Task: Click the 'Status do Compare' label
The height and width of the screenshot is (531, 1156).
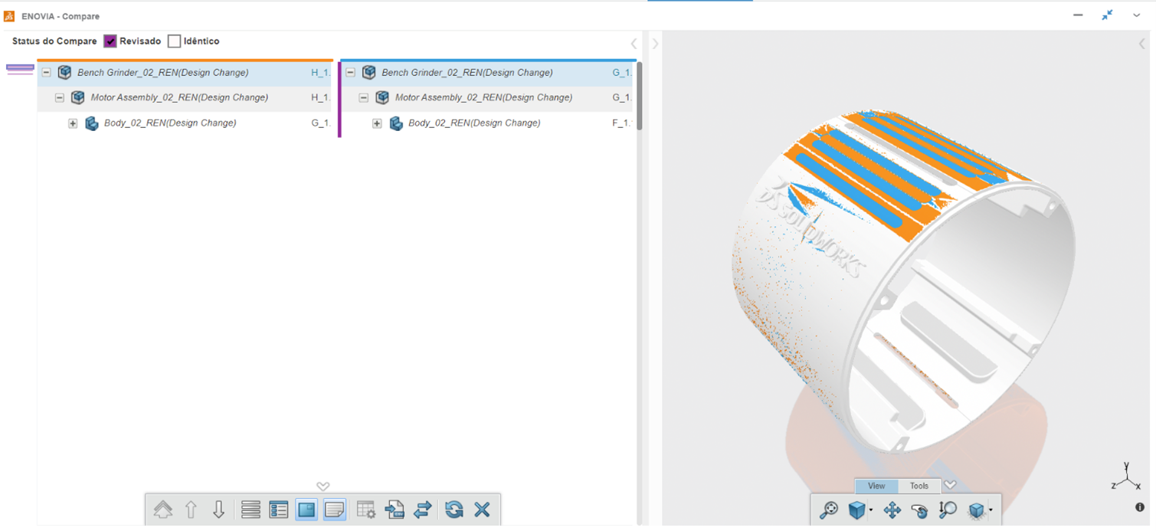Action: (54, 41)
